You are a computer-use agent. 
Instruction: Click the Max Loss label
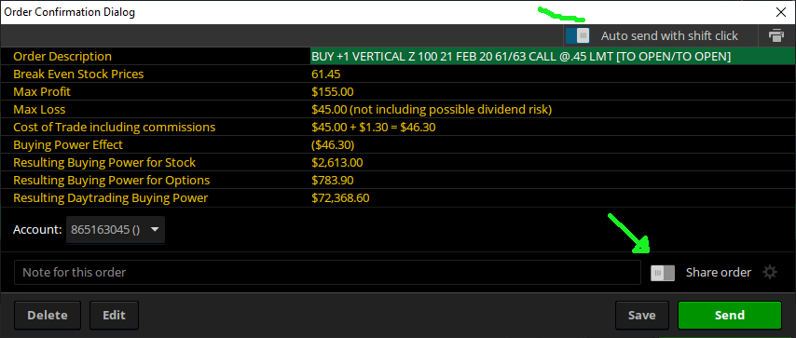click(39, 110)
